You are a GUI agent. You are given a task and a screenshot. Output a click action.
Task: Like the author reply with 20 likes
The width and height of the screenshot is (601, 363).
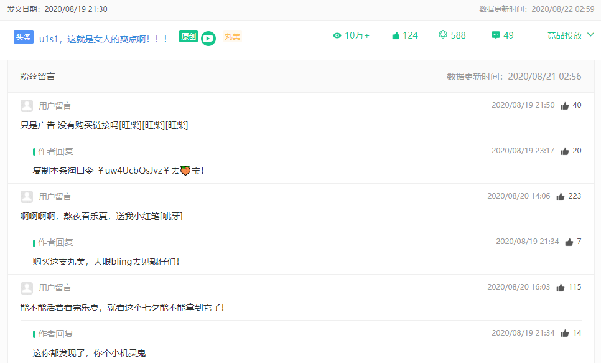point(564,151)
